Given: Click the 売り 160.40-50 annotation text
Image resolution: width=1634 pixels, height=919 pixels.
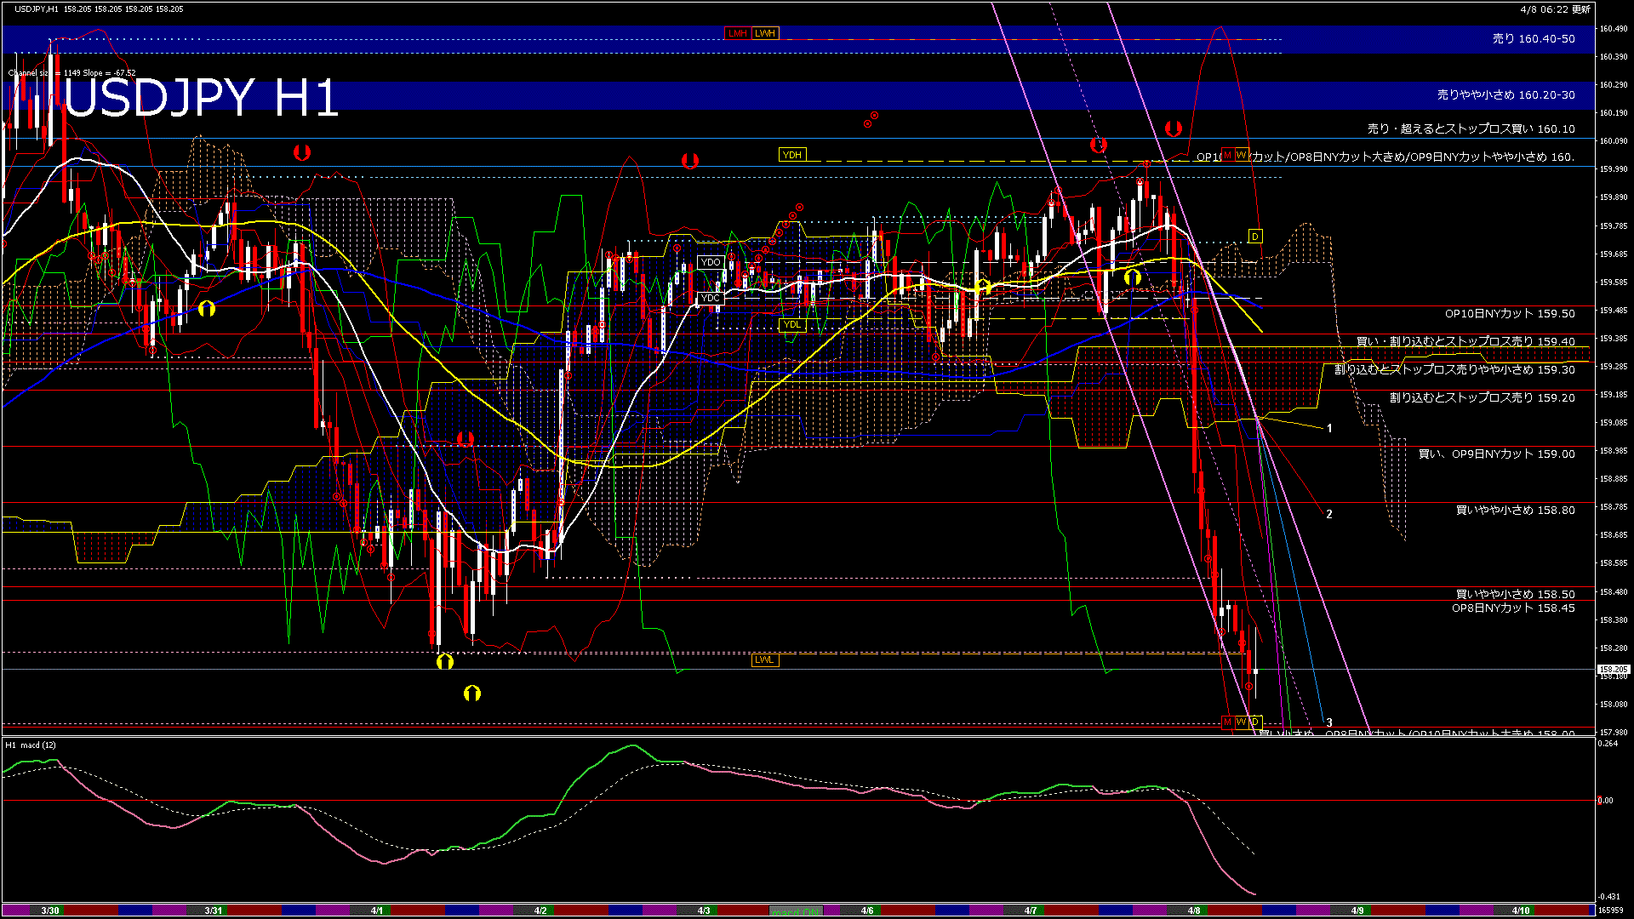Looking at the screenshot, I should [1532, 38].
